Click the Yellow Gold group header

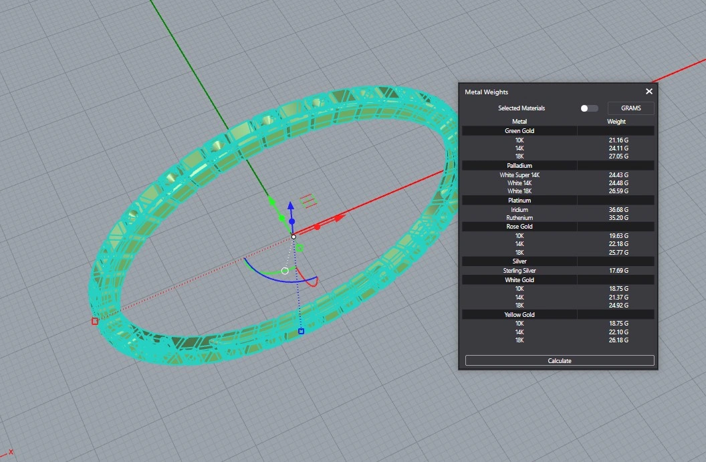pyautogui.click(x=519, y=314)
